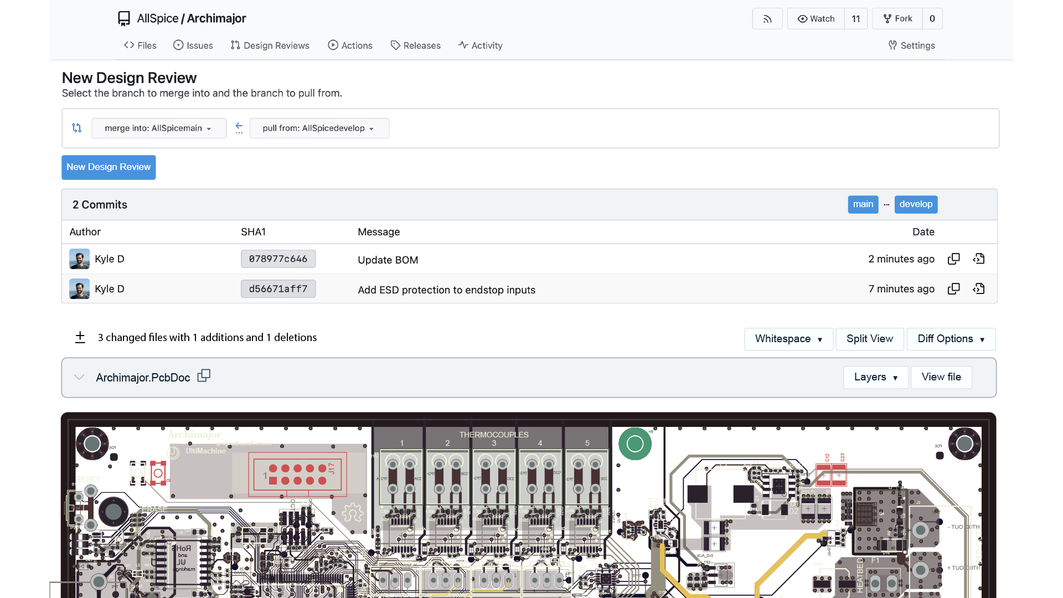Open the pull from branch dropdown
The image size is (1063, 598).
coord(319,128)
